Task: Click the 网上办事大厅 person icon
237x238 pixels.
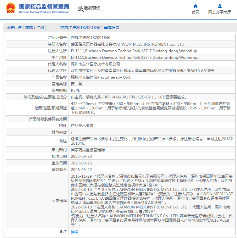Action: point(219,6)
